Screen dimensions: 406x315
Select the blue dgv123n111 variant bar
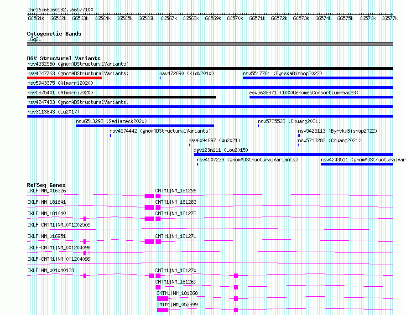[293, 155]
